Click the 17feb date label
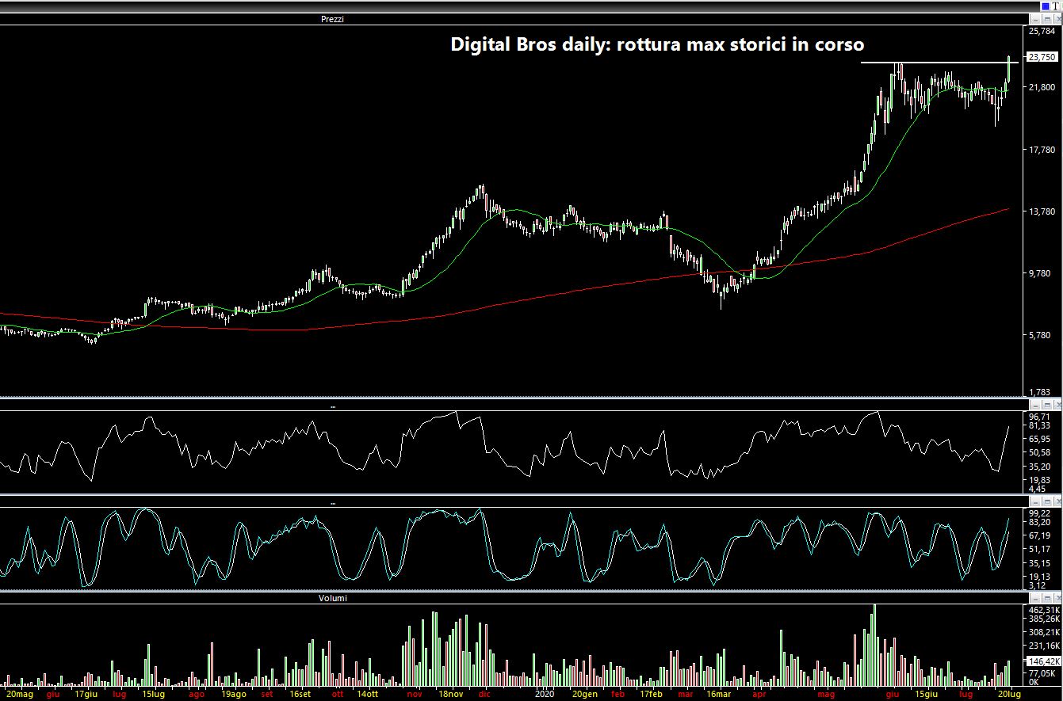 (x=651, y=694)
